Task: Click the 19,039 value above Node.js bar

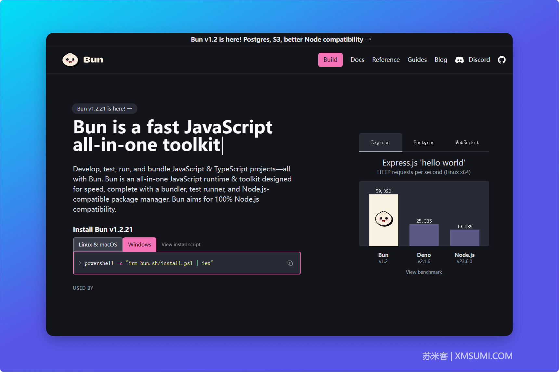Action: click(x=465, y=227)
